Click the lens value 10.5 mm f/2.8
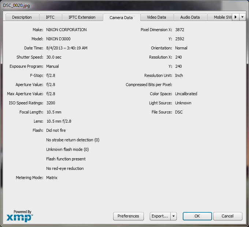The height and width of the screenshot is (227, 249). [59, 121]
